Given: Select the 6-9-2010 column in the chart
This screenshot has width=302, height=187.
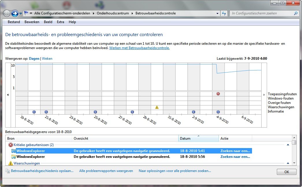Looking at the screenshot, I should 243,89.
